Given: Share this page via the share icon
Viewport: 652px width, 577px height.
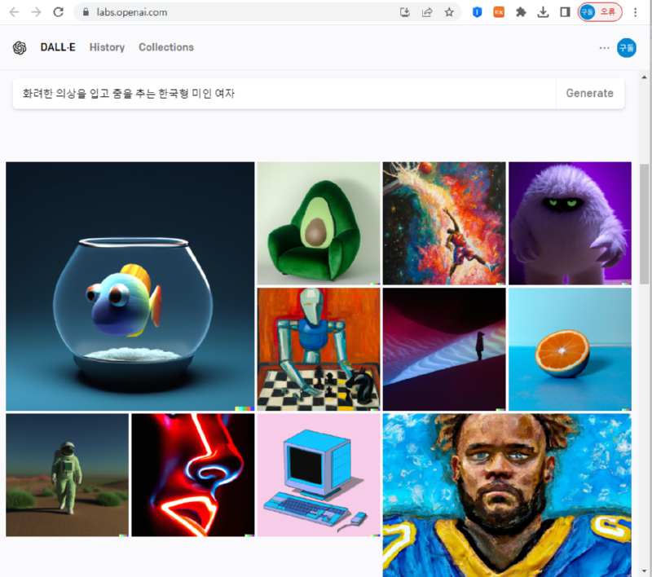Looking at the screenshot, I should click(x=427, y=12).
